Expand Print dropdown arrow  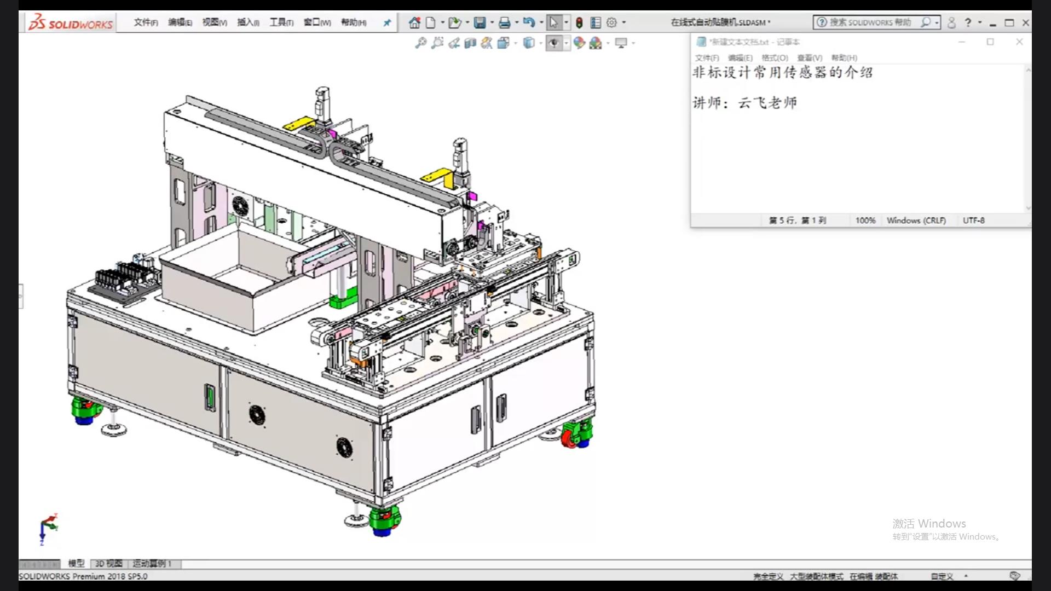516,22
